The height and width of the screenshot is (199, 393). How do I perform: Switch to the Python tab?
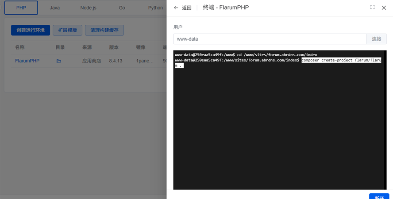coord(155,8)
